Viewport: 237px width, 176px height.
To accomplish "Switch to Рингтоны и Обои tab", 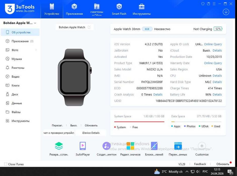I will coord(97,9).
